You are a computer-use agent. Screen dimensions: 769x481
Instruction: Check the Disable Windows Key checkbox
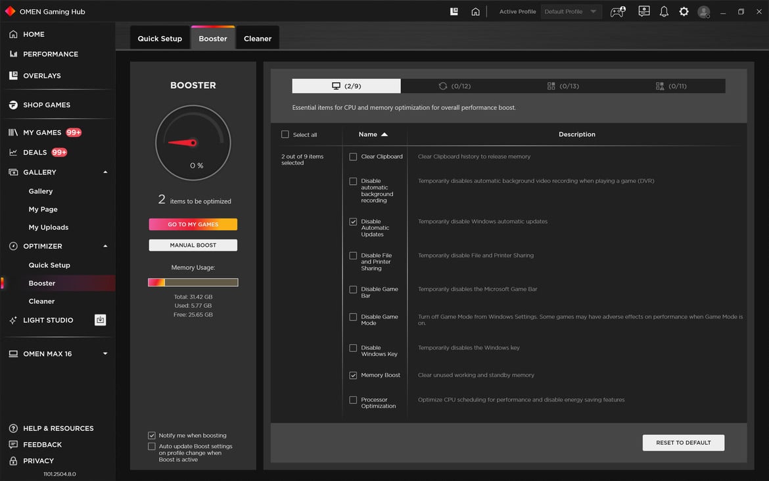tap(353, 348)
